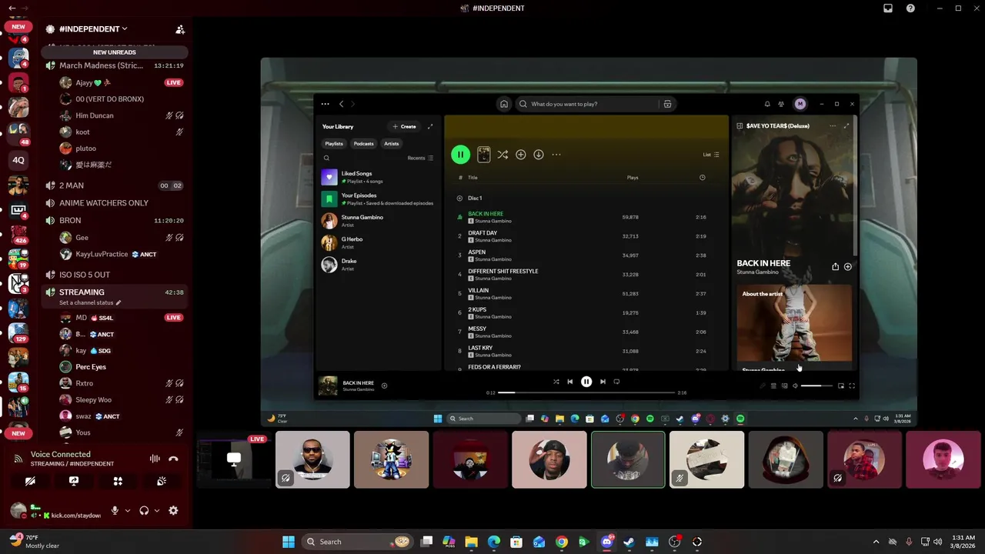Open Discord User Settings gear
Image resolution: width=985 pixels, height=554 pixels.
pyautogui.click(x=173, y=510)
